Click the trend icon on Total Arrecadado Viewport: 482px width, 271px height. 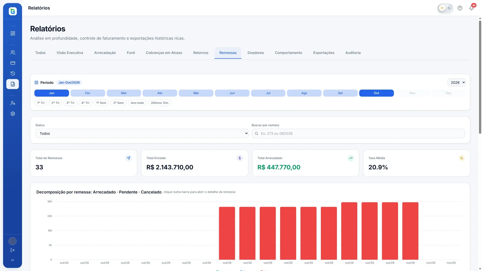coord(351,158)
